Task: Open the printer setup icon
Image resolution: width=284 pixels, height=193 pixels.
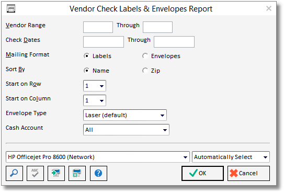Action: 77,173
